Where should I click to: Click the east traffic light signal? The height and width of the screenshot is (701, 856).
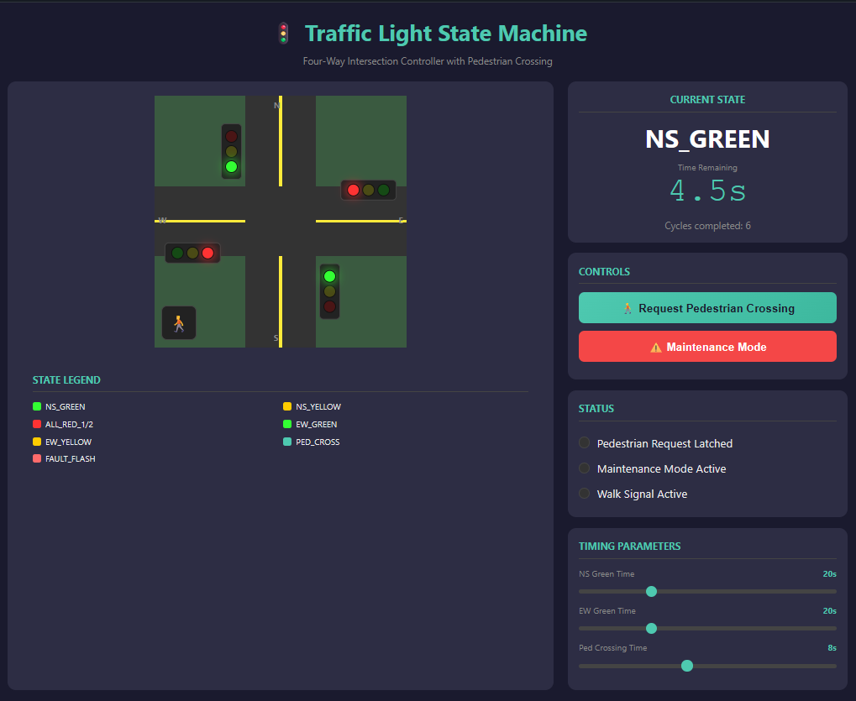click(368, 190)
